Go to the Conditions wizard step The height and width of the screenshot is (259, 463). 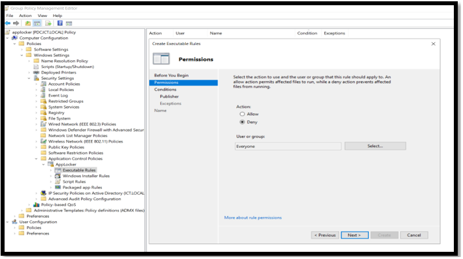pos(165,90)
